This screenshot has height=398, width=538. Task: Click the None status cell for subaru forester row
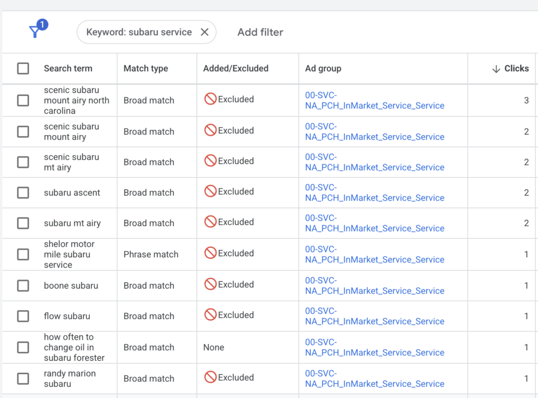(213, 347)
